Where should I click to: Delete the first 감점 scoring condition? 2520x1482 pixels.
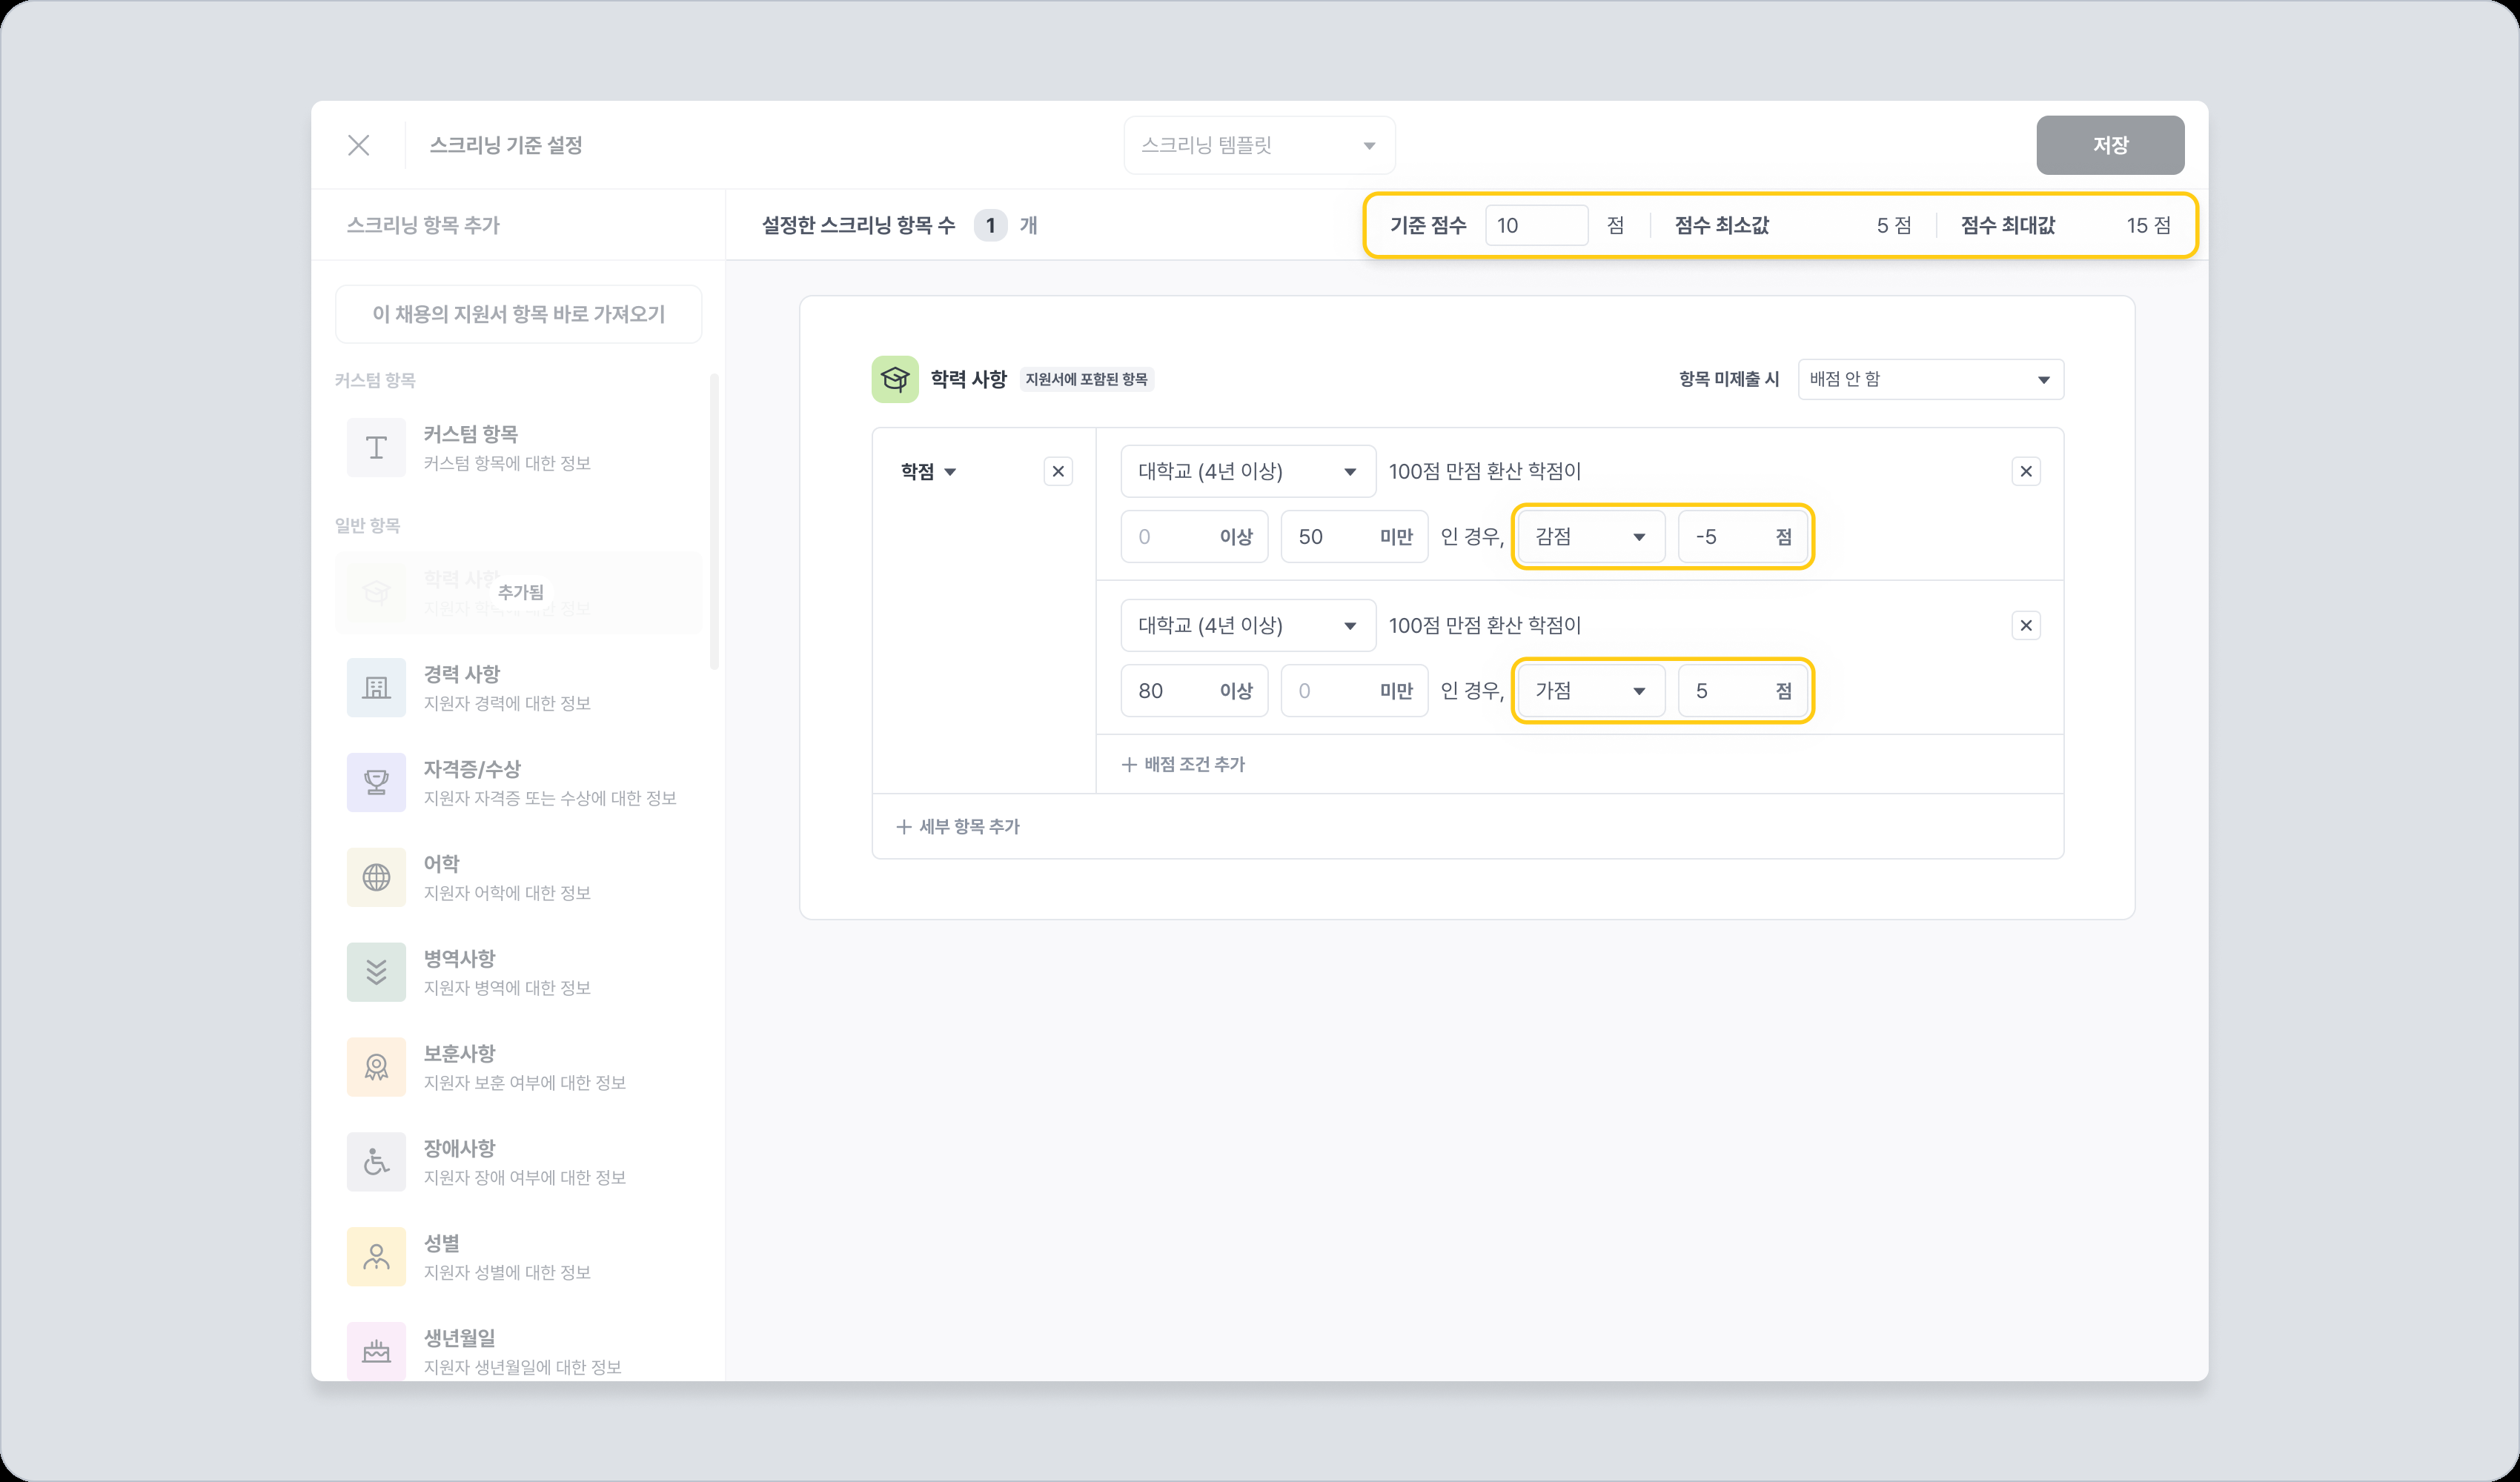point(2026,471)
